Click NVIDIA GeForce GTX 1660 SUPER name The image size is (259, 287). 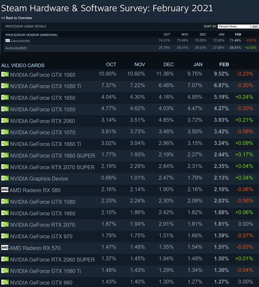pos(53,156)
